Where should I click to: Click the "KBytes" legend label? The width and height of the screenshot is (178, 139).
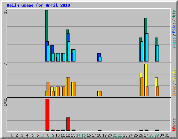pyautogui.click(x=174, y=125)
